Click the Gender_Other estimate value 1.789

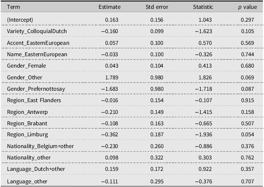[111, 78]
